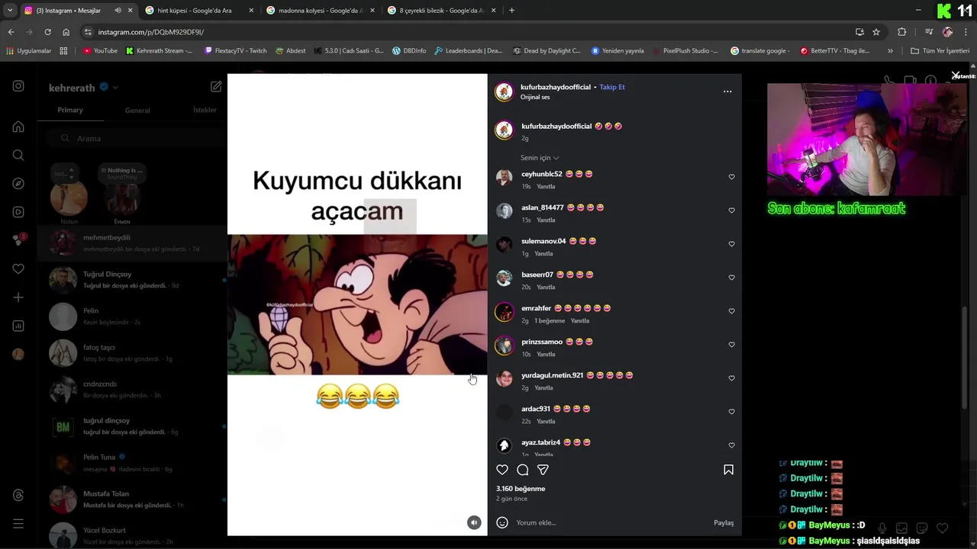This screenshot has width=977, height=549.
Task: Go back in browser history
Action: (x=11, y=32)
